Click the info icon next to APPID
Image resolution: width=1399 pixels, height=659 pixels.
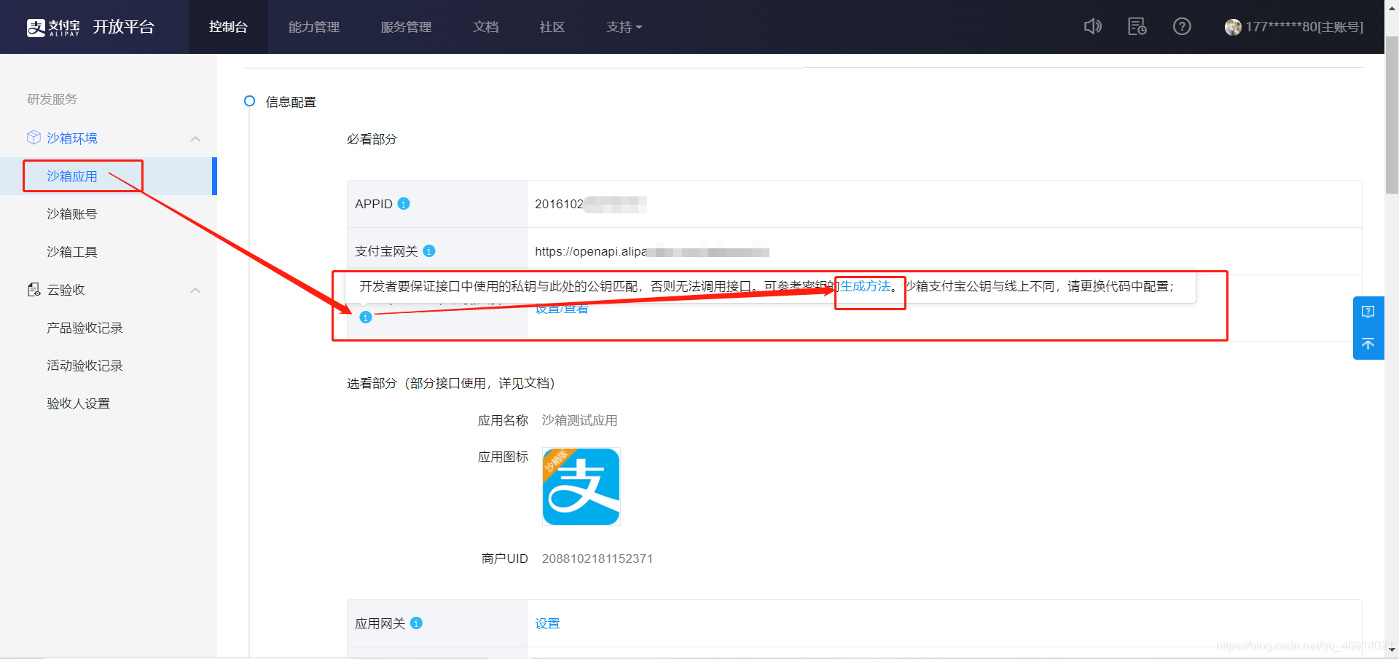[x=404, y=204]
